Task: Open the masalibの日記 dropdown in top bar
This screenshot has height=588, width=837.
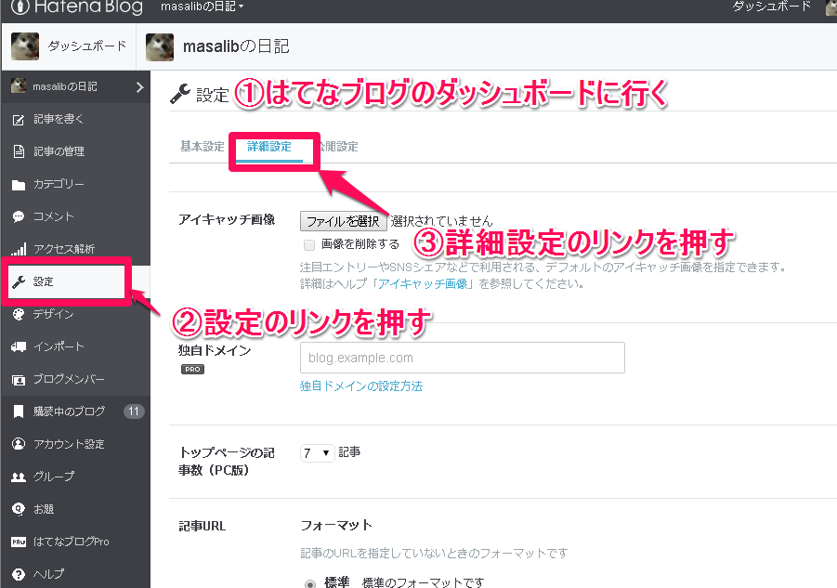Action: tap(202, 7)
